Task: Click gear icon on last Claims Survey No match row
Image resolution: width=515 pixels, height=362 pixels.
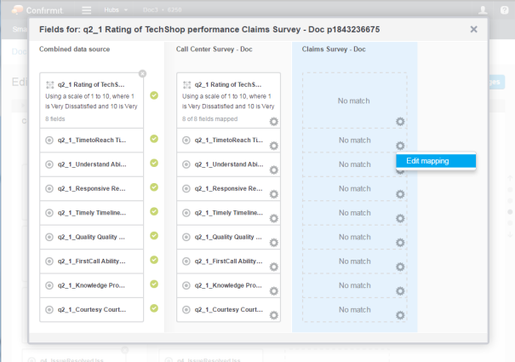Action: tap(400, 315)
